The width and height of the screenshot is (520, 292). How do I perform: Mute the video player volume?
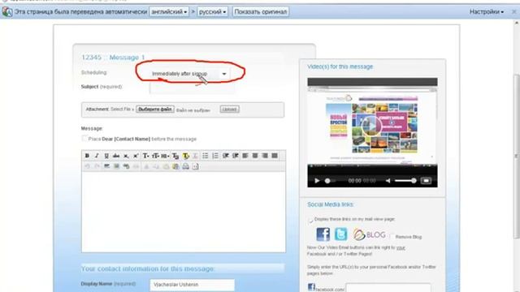(388, 181)
